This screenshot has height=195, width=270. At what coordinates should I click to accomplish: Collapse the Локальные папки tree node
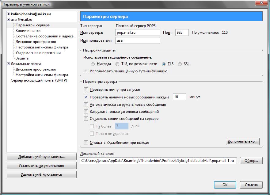[8, 64]
